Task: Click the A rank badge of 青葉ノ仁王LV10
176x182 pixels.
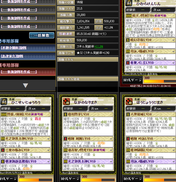Action: (x=128, y=63)
